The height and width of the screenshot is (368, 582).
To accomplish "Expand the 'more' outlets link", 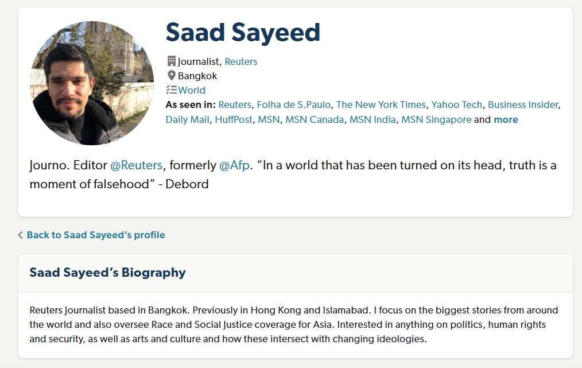I will point(506,119).
